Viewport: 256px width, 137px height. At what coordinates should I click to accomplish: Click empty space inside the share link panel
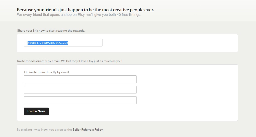tap(170, 43)
